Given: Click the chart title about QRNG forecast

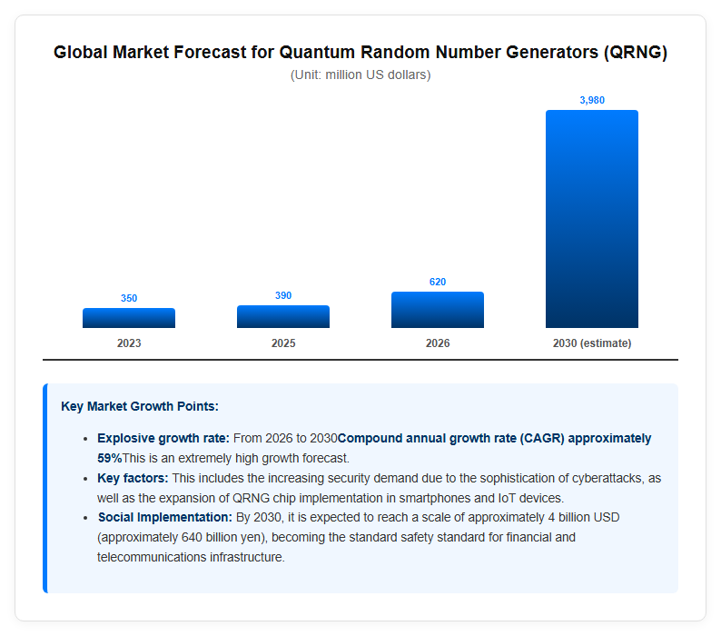Looking at the screenshot, I should (360, 52).
